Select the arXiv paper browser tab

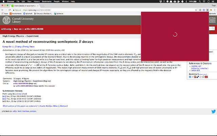click(25, 6)
